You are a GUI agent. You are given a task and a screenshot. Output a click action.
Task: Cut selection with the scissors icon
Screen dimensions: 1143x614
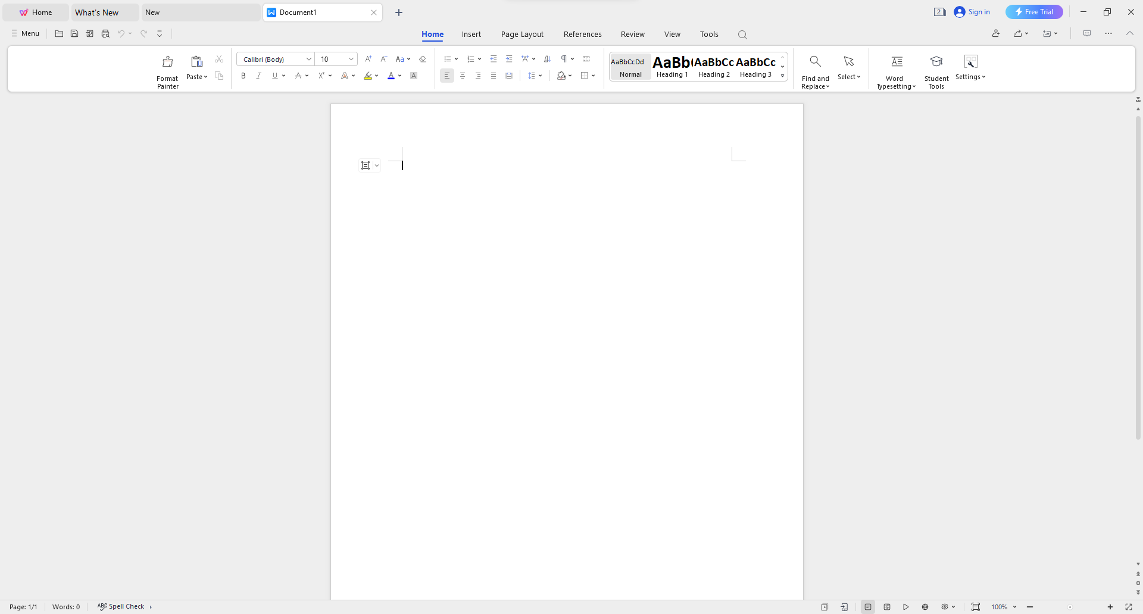tap(219, 59)
